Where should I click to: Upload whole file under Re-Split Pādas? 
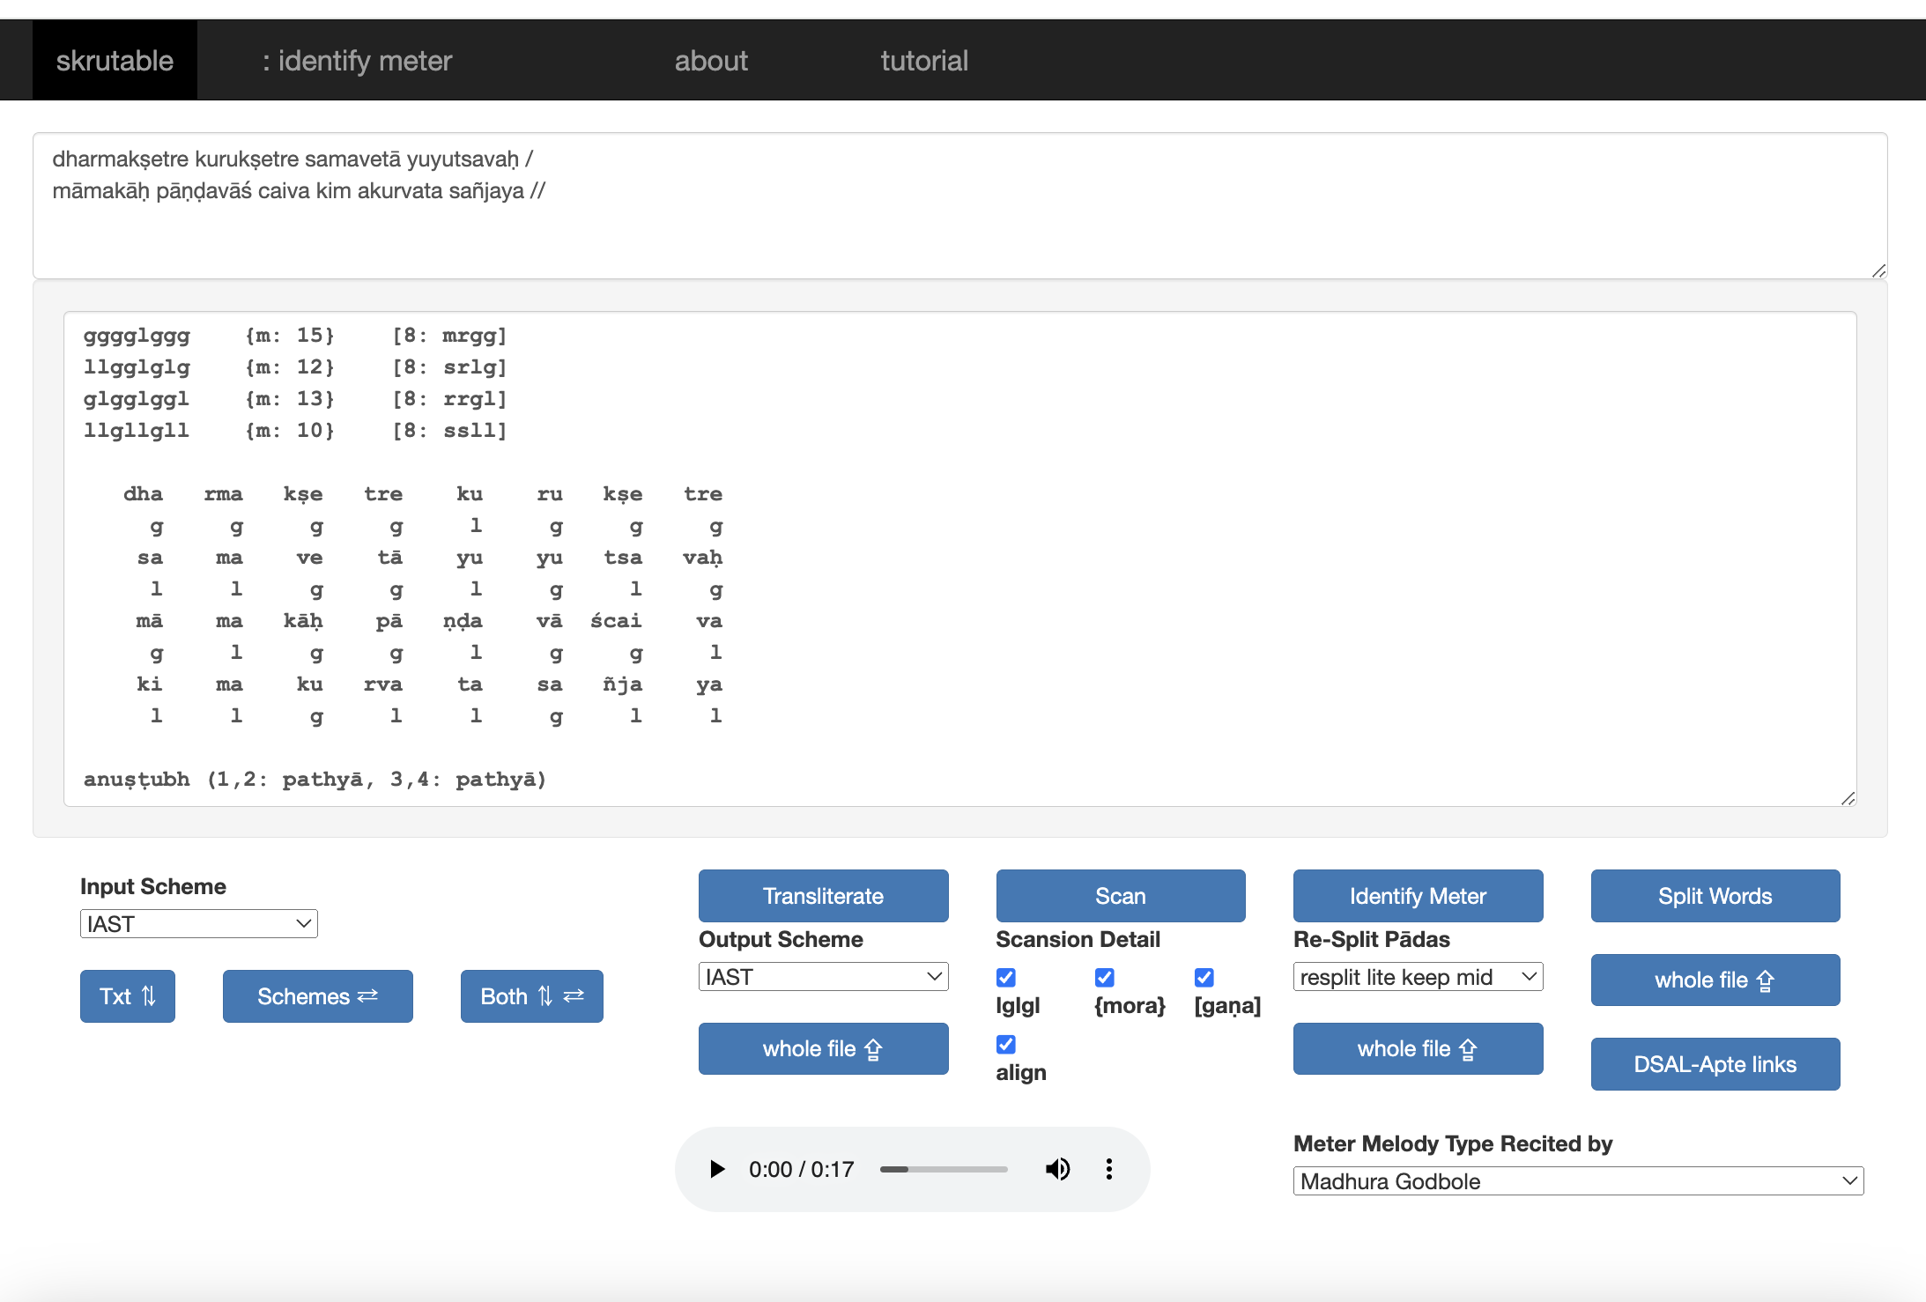[x=1417, y=1048]
